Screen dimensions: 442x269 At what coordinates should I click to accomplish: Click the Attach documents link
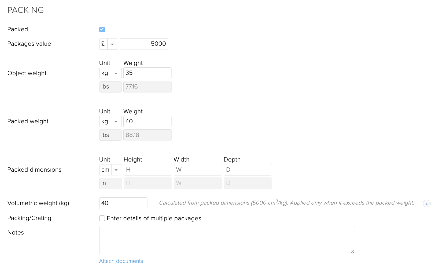point(121,261)
